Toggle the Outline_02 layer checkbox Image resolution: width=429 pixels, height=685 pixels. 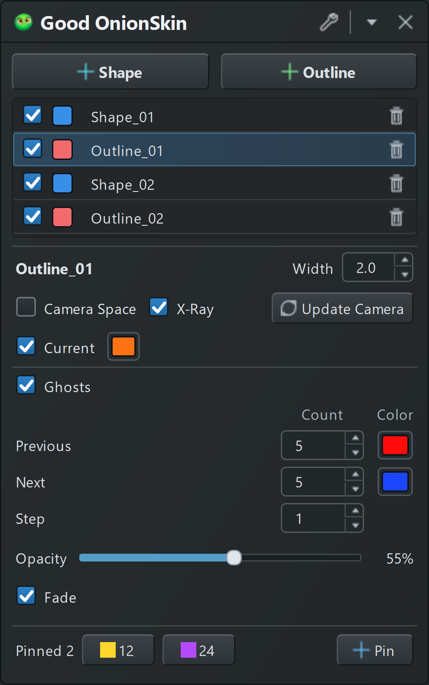pos(32,217)
